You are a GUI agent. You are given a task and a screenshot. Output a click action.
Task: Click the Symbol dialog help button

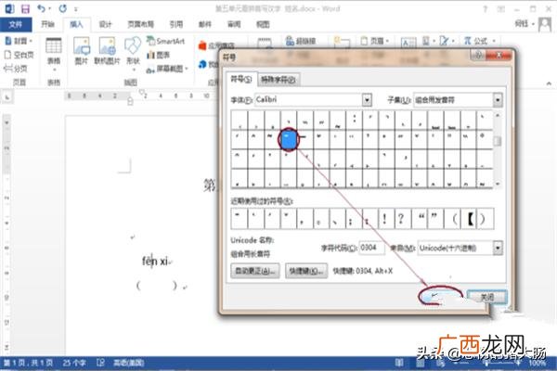click(x=478, y=56)
